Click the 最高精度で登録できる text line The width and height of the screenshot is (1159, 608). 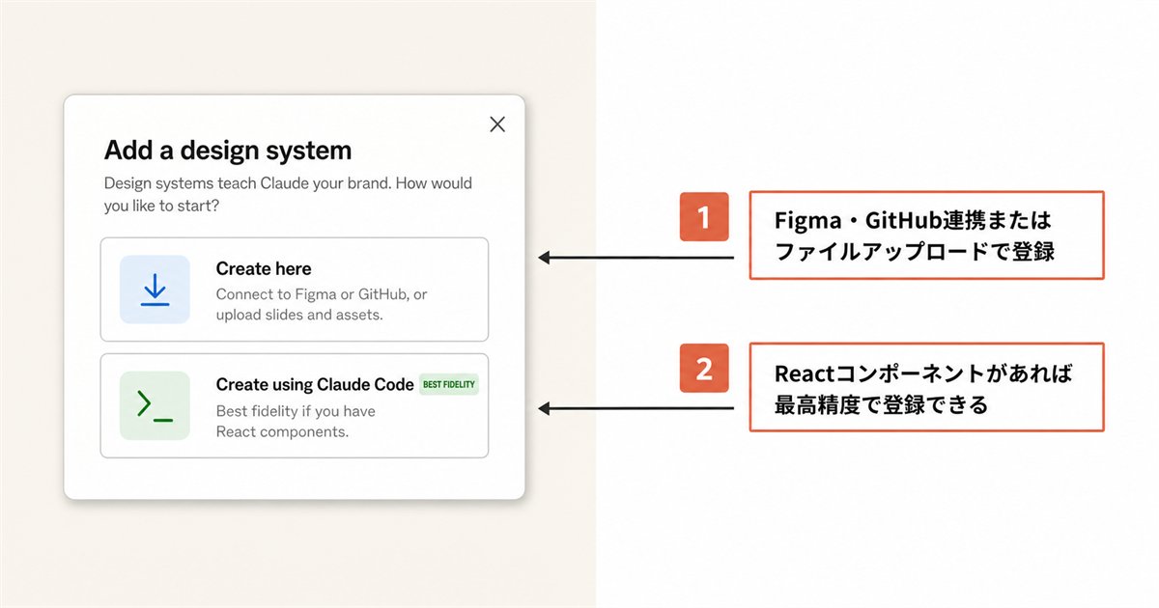coord(882,404)
